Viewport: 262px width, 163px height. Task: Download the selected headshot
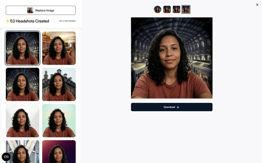point(172,107)
